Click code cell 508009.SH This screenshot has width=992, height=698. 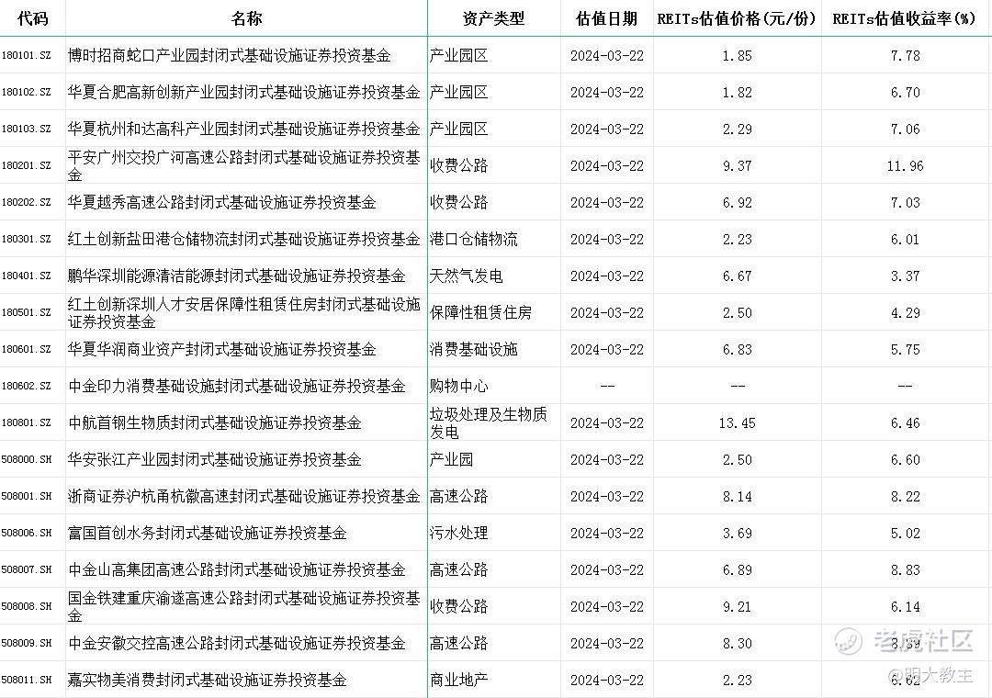(26, 642)
